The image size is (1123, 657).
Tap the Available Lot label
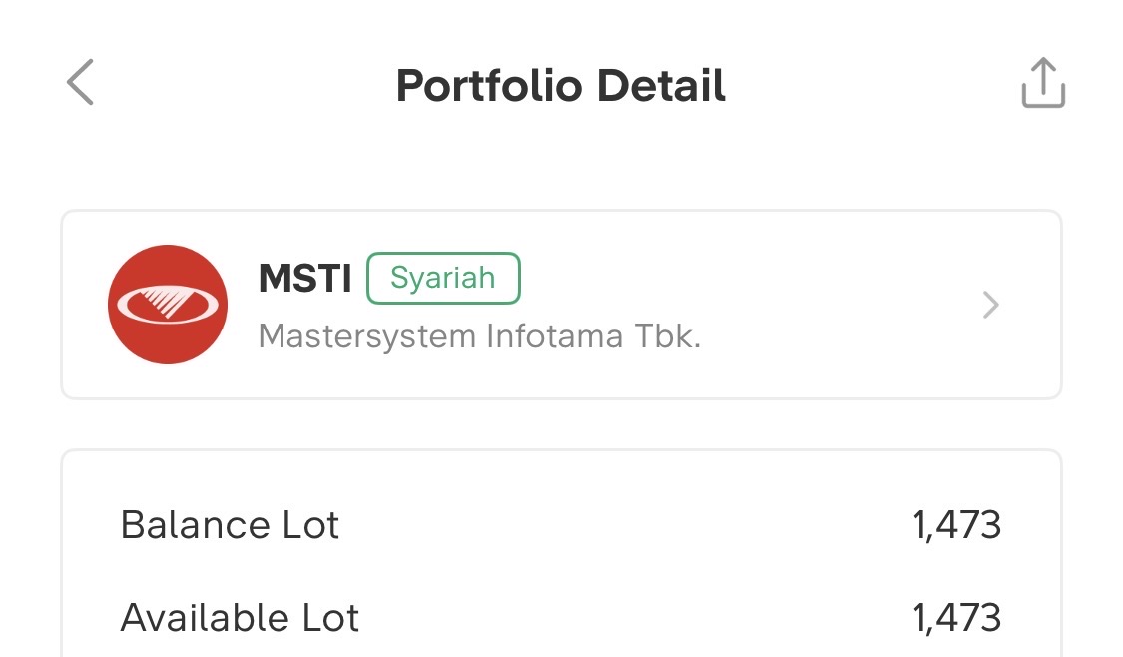click(x=240, y=618)
